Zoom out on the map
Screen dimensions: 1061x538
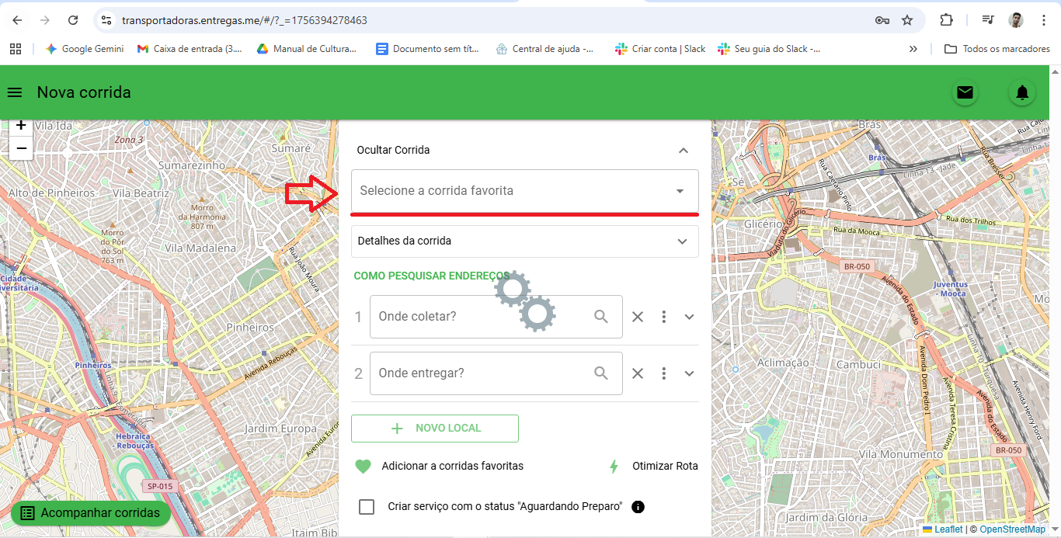(21, 148)
